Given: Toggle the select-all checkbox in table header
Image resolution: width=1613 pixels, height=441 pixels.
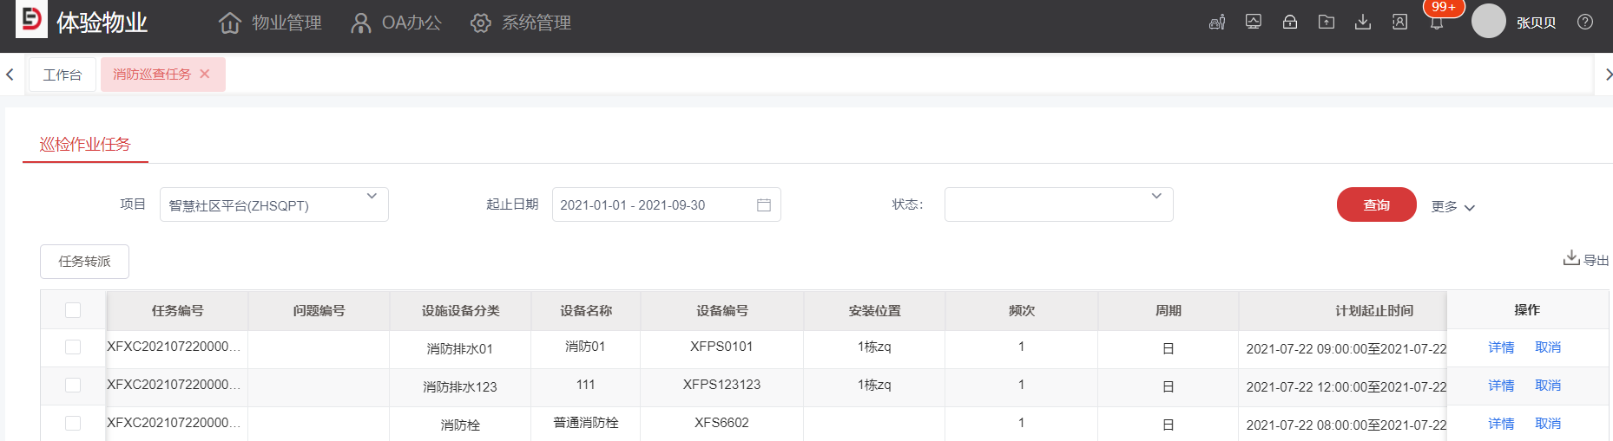Looking at the screenshot, I should (73, 310).
